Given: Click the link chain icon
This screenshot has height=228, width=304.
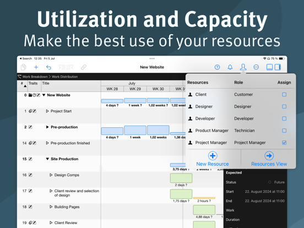Looking at the screenshot, I should 84,67.
